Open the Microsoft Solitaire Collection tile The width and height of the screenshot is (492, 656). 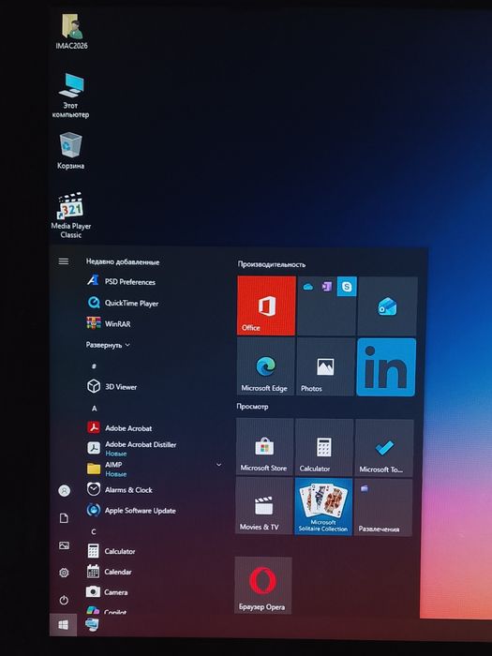(323, 506)
